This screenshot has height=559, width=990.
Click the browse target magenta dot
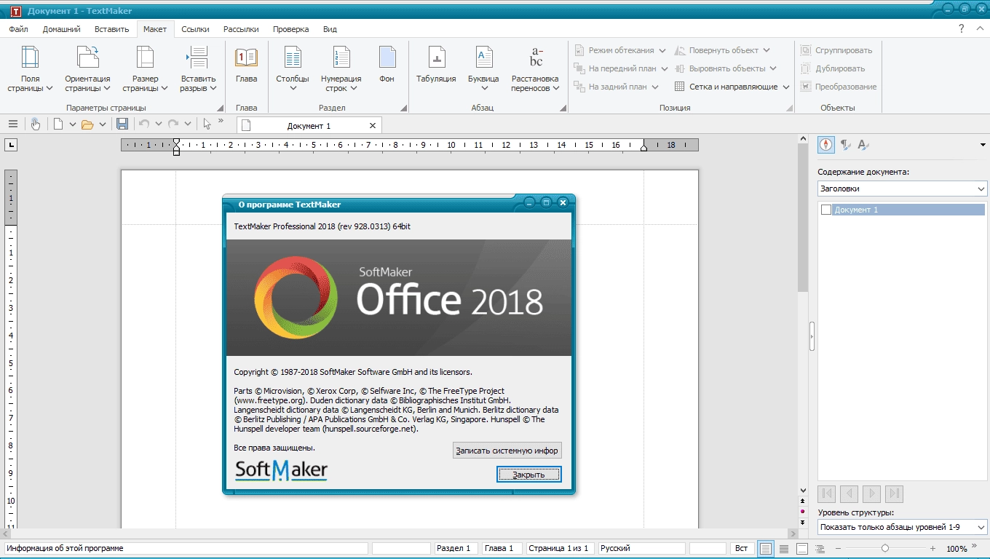803,512
